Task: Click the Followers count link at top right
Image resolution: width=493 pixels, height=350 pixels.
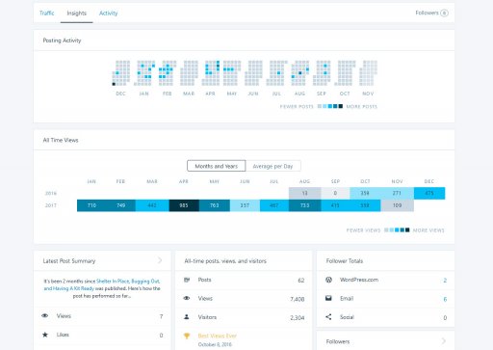Action: tap(431, 13)
